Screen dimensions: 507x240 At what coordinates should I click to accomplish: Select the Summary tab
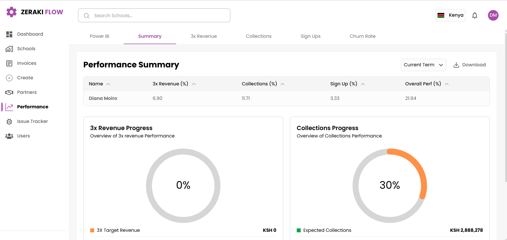150,36
